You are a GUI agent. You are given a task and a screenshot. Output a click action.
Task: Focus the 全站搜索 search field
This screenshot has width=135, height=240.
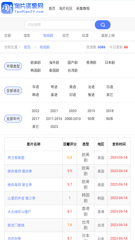click(60, 25)
